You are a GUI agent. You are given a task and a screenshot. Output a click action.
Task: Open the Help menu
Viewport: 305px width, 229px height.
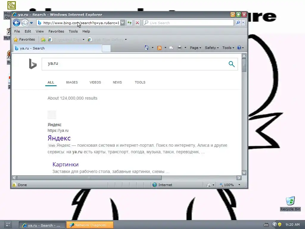(x=86, y=31)
